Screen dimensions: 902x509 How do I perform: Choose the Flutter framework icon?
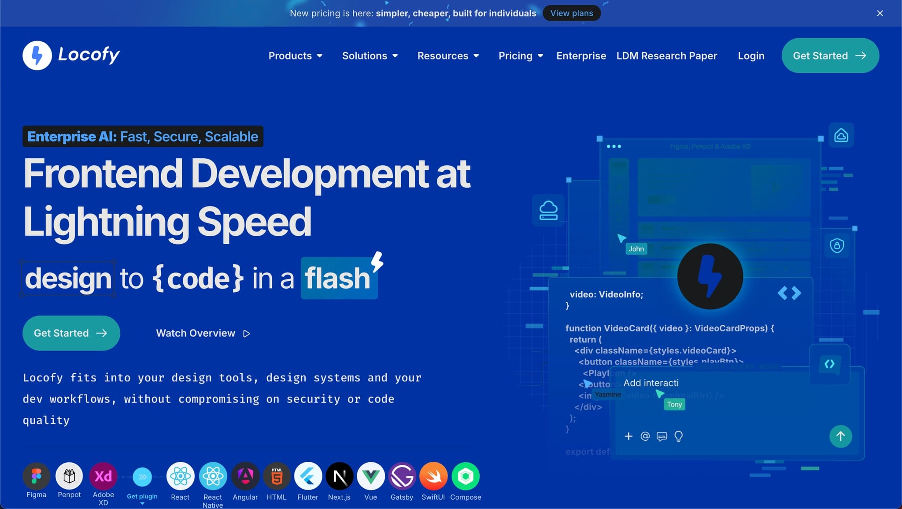(x=308, y=476)
